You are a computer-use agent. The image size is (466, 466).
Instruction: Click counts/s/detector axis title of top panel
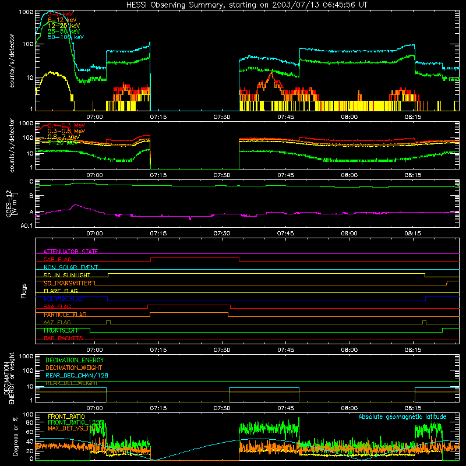(x=12, y=61)
